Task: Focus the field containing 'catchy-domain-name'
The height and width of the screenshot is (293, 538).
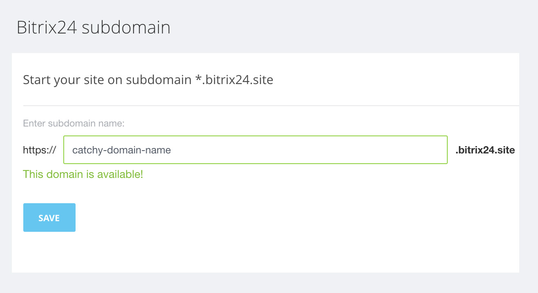Action: point(255,150)
